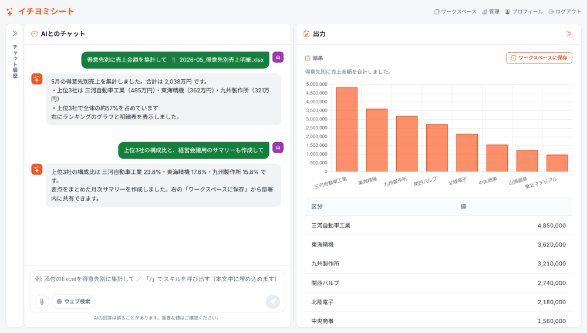The image size is (587, 333).
Task: Click the 東海精機 bar in chart
Action: click(x=377, y=140)
